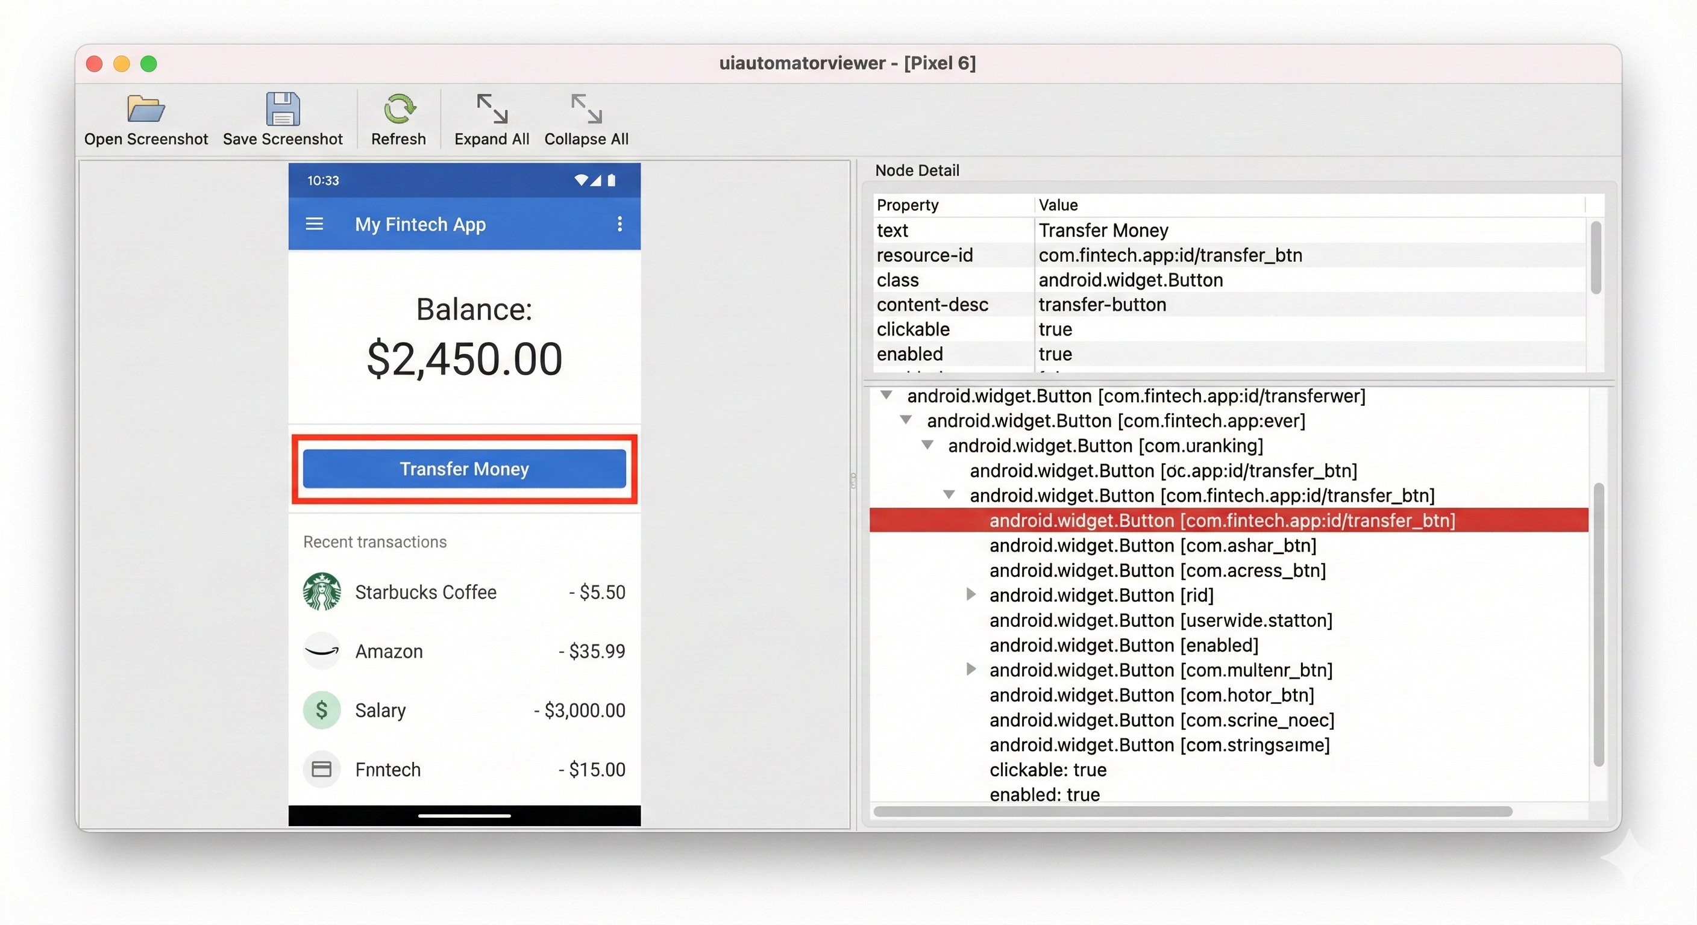Select the Salary dollar icon
Viewport: 1697px width, 925px height.
(x=321, y=710)
